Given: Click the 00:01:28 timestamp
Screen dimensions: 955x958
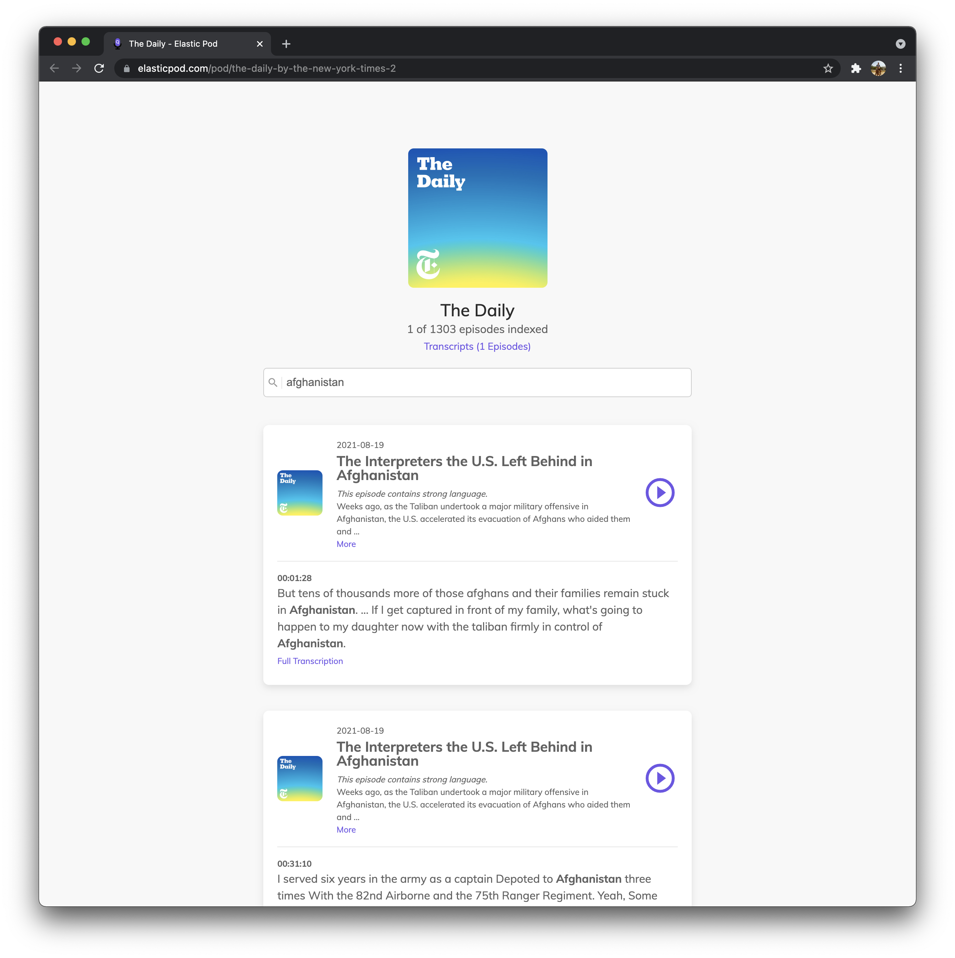Looking at the screenshot, I should click(295, 578).
